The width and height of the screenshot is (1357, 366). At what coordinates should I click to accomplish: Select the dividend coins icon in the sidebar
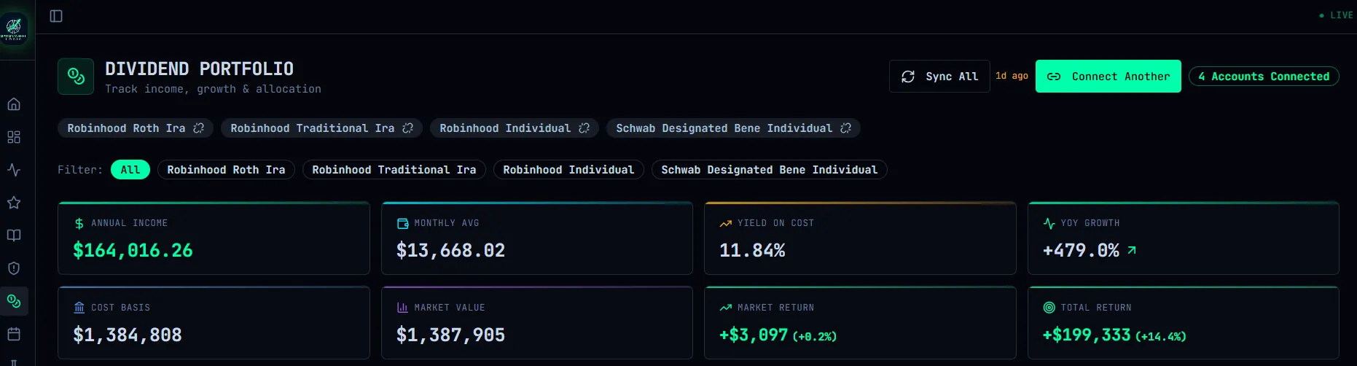(14, 301)
